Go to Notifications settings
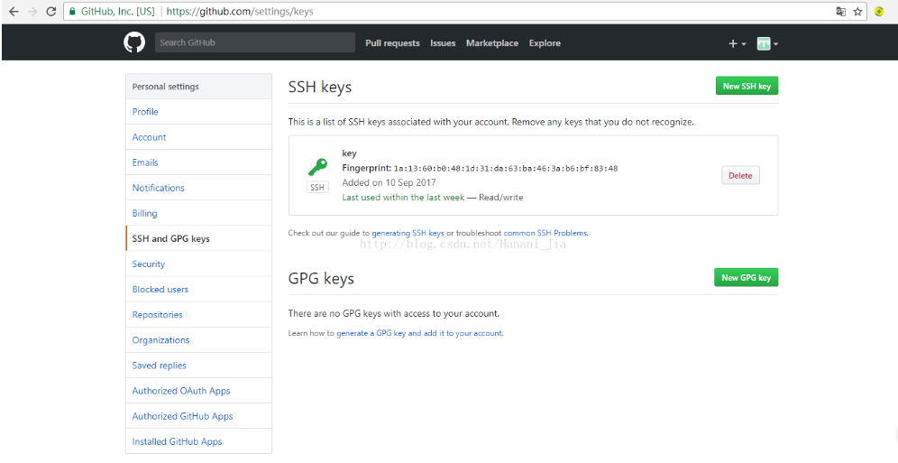Image resolution: width=898 pixels, height=463 pixels. click(x=198, y=188)
